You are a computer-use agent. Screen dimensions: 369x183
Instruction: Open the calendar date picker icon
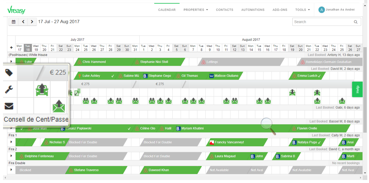pos(13,22)
